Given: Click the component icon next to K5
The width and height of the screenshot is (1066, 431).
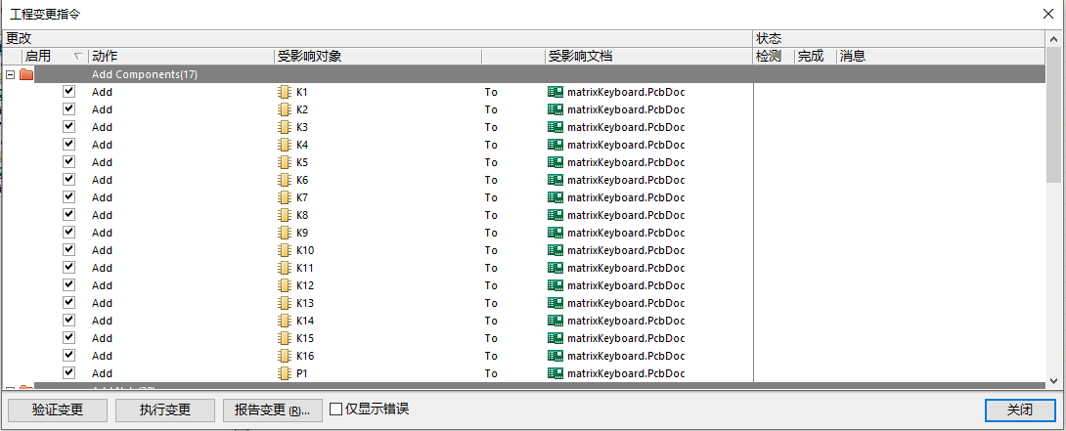Looking at the screenshot, I should click(x=286, y=162).
